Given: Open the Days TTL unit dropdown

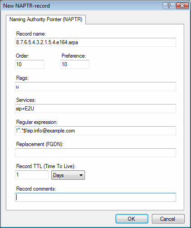Looking at the screenshot, I should click(x=68, y=175).
